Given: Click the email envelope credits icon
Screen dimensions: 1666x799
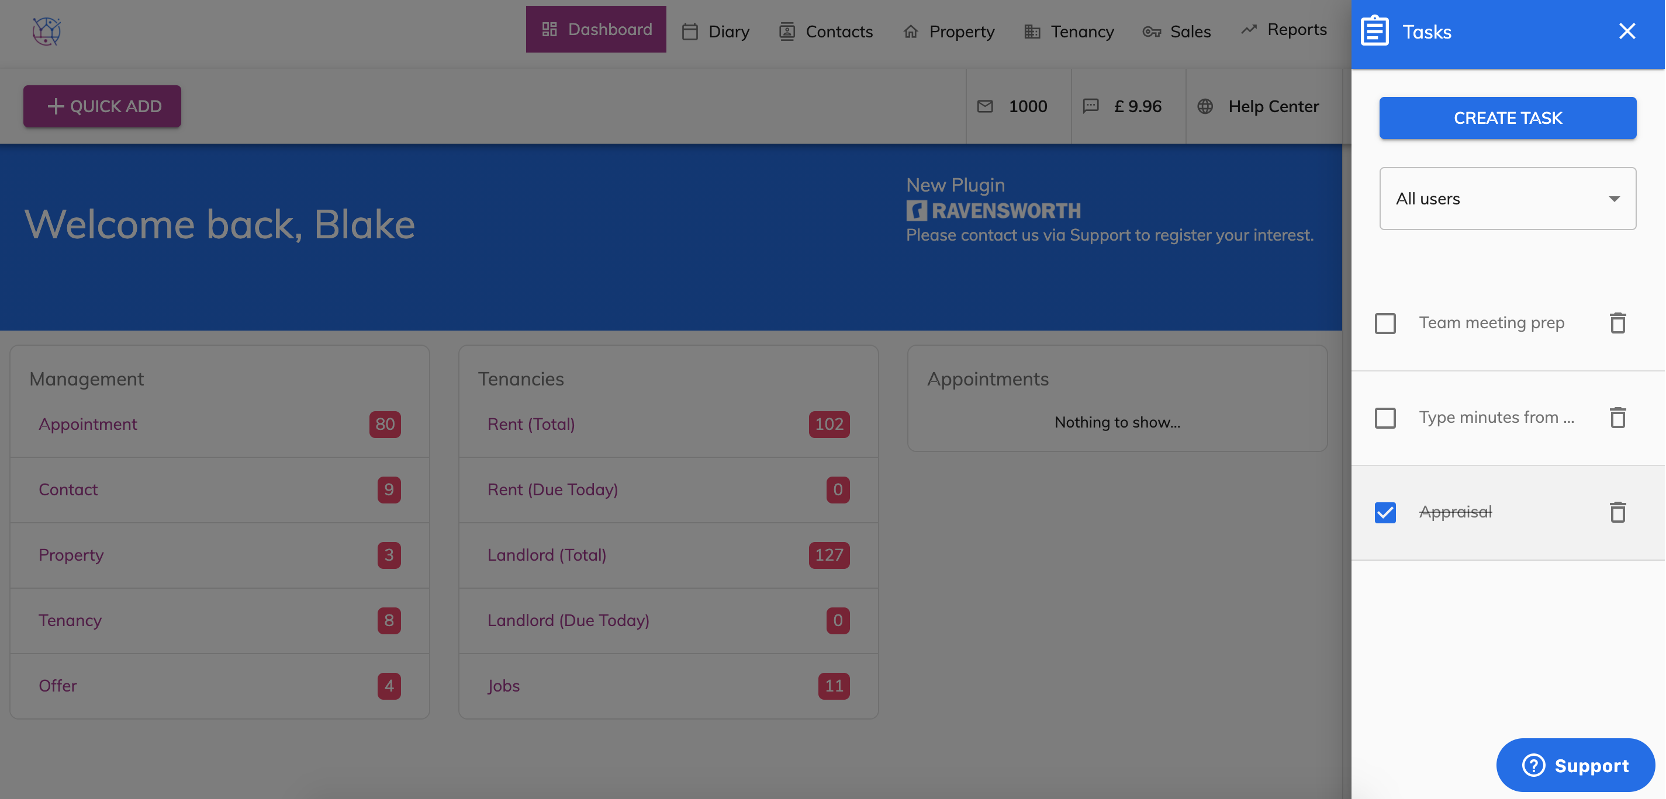Looking at the screenshot, I should click(984, 106).
